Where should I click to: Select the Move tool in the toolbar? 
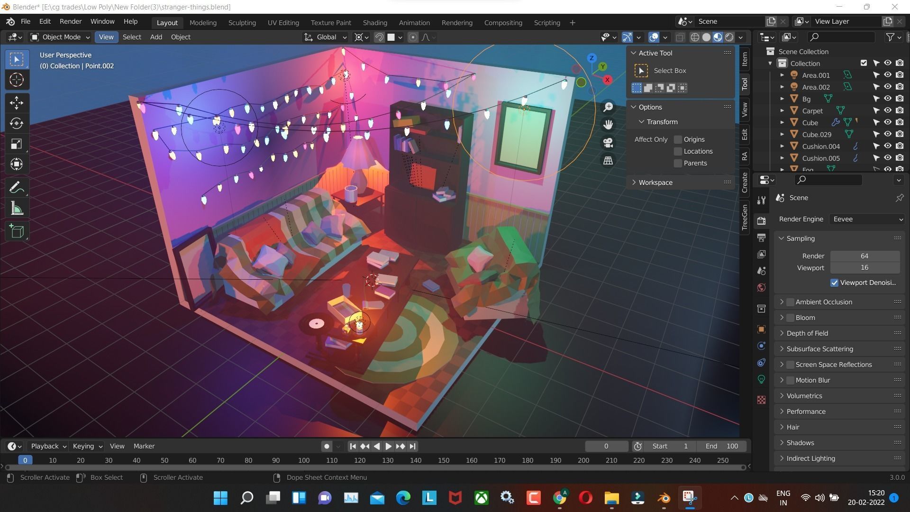pyautogui.click(x=17, y=102)
